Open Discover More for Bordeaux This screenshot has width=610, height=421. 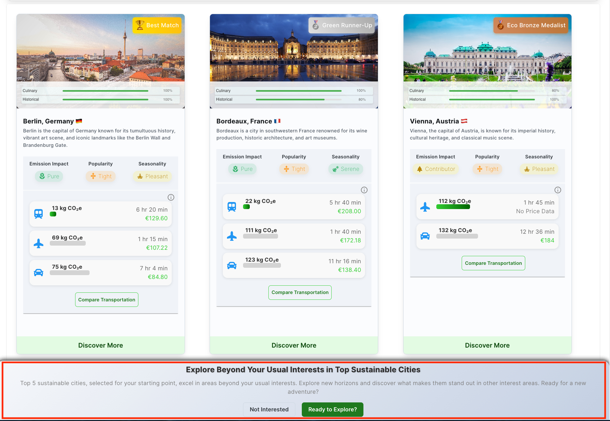294,345
